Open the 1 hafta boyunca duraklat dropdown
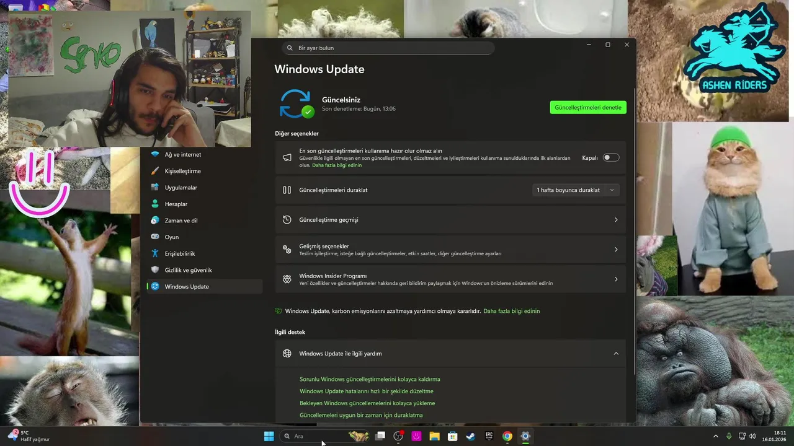 click(576, 190)
